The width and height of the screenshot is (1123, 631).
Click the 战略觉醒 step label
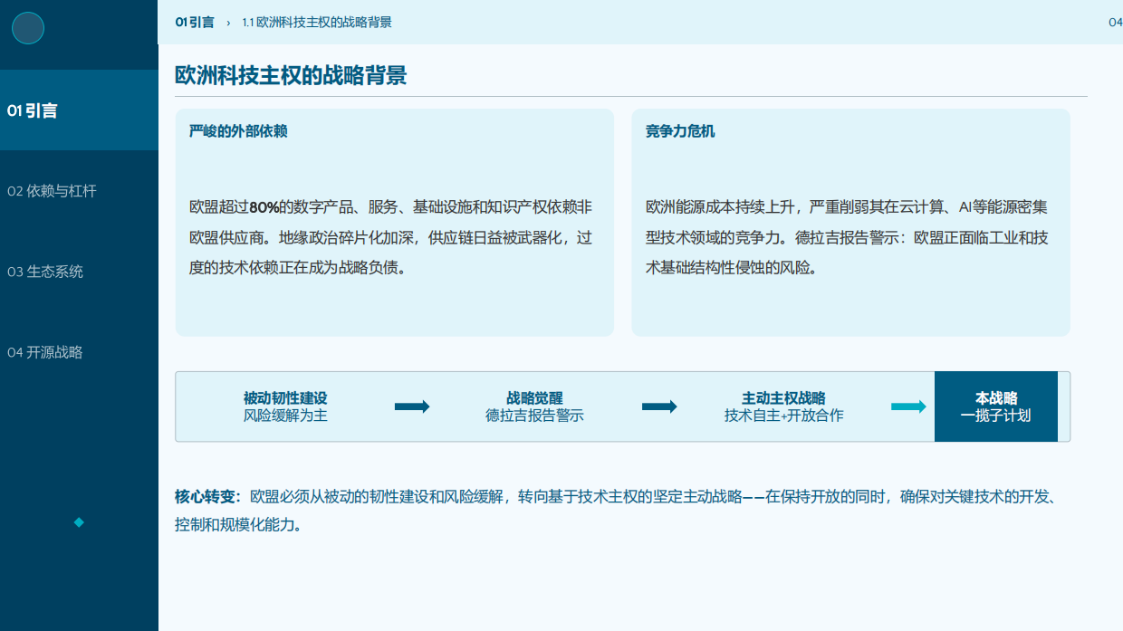[x=534, y=398]
